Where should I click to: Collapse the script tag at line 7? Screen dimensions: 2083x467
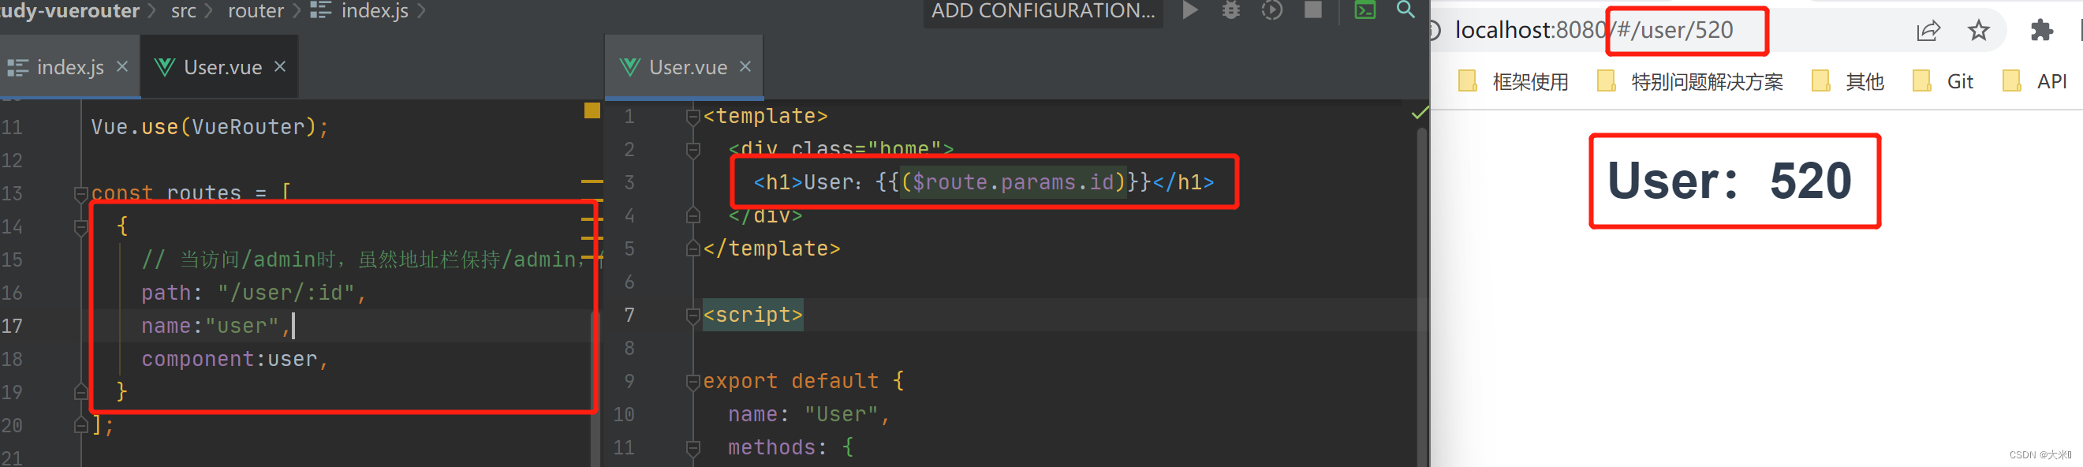(693, 316)
